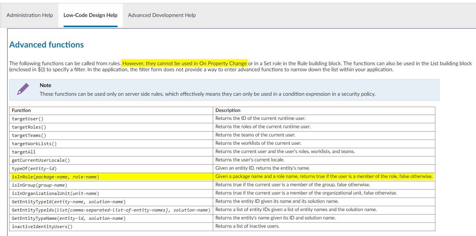Click the Description column header
Screen dimensions: 476x236
coord(228,110)
